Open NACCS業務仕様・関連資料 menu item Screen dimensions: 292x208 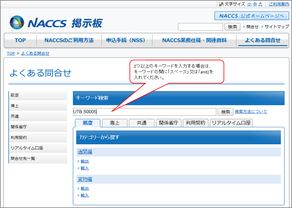(194, 40)
